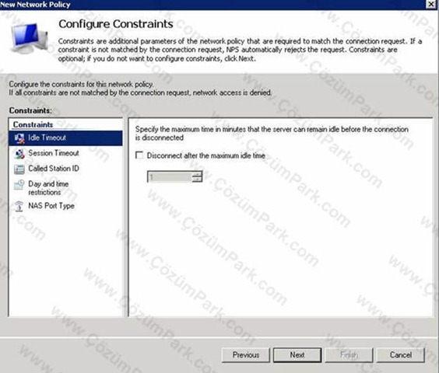Click the idle time minutes input field

pyautogui.click(x=170, y=176)
